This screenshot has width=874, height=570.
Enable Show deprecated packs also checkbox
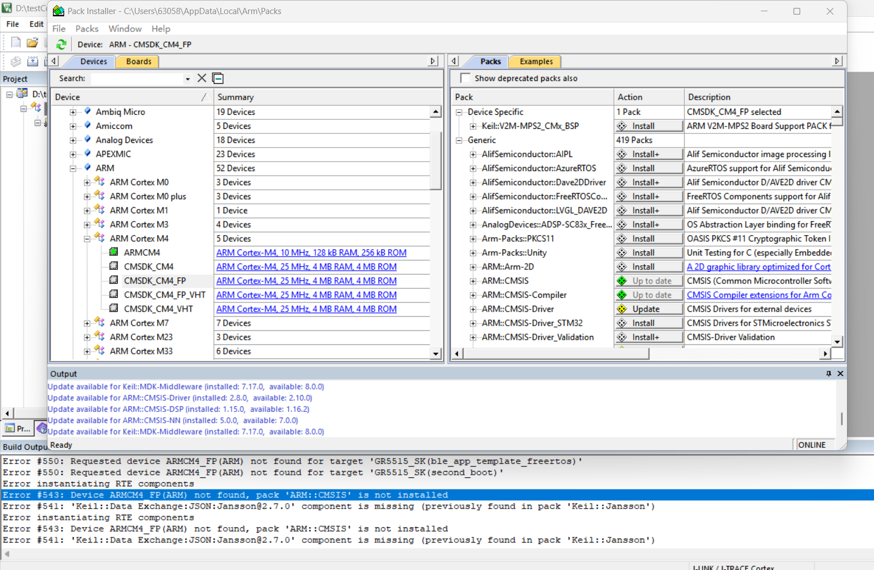coord(465,78)
